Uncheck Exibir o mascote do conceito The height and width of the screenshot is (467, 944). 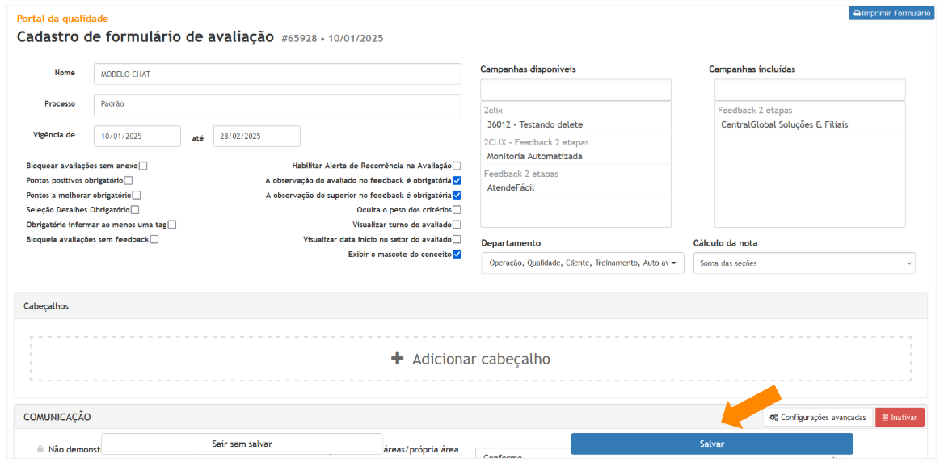(x=457, y=255)
